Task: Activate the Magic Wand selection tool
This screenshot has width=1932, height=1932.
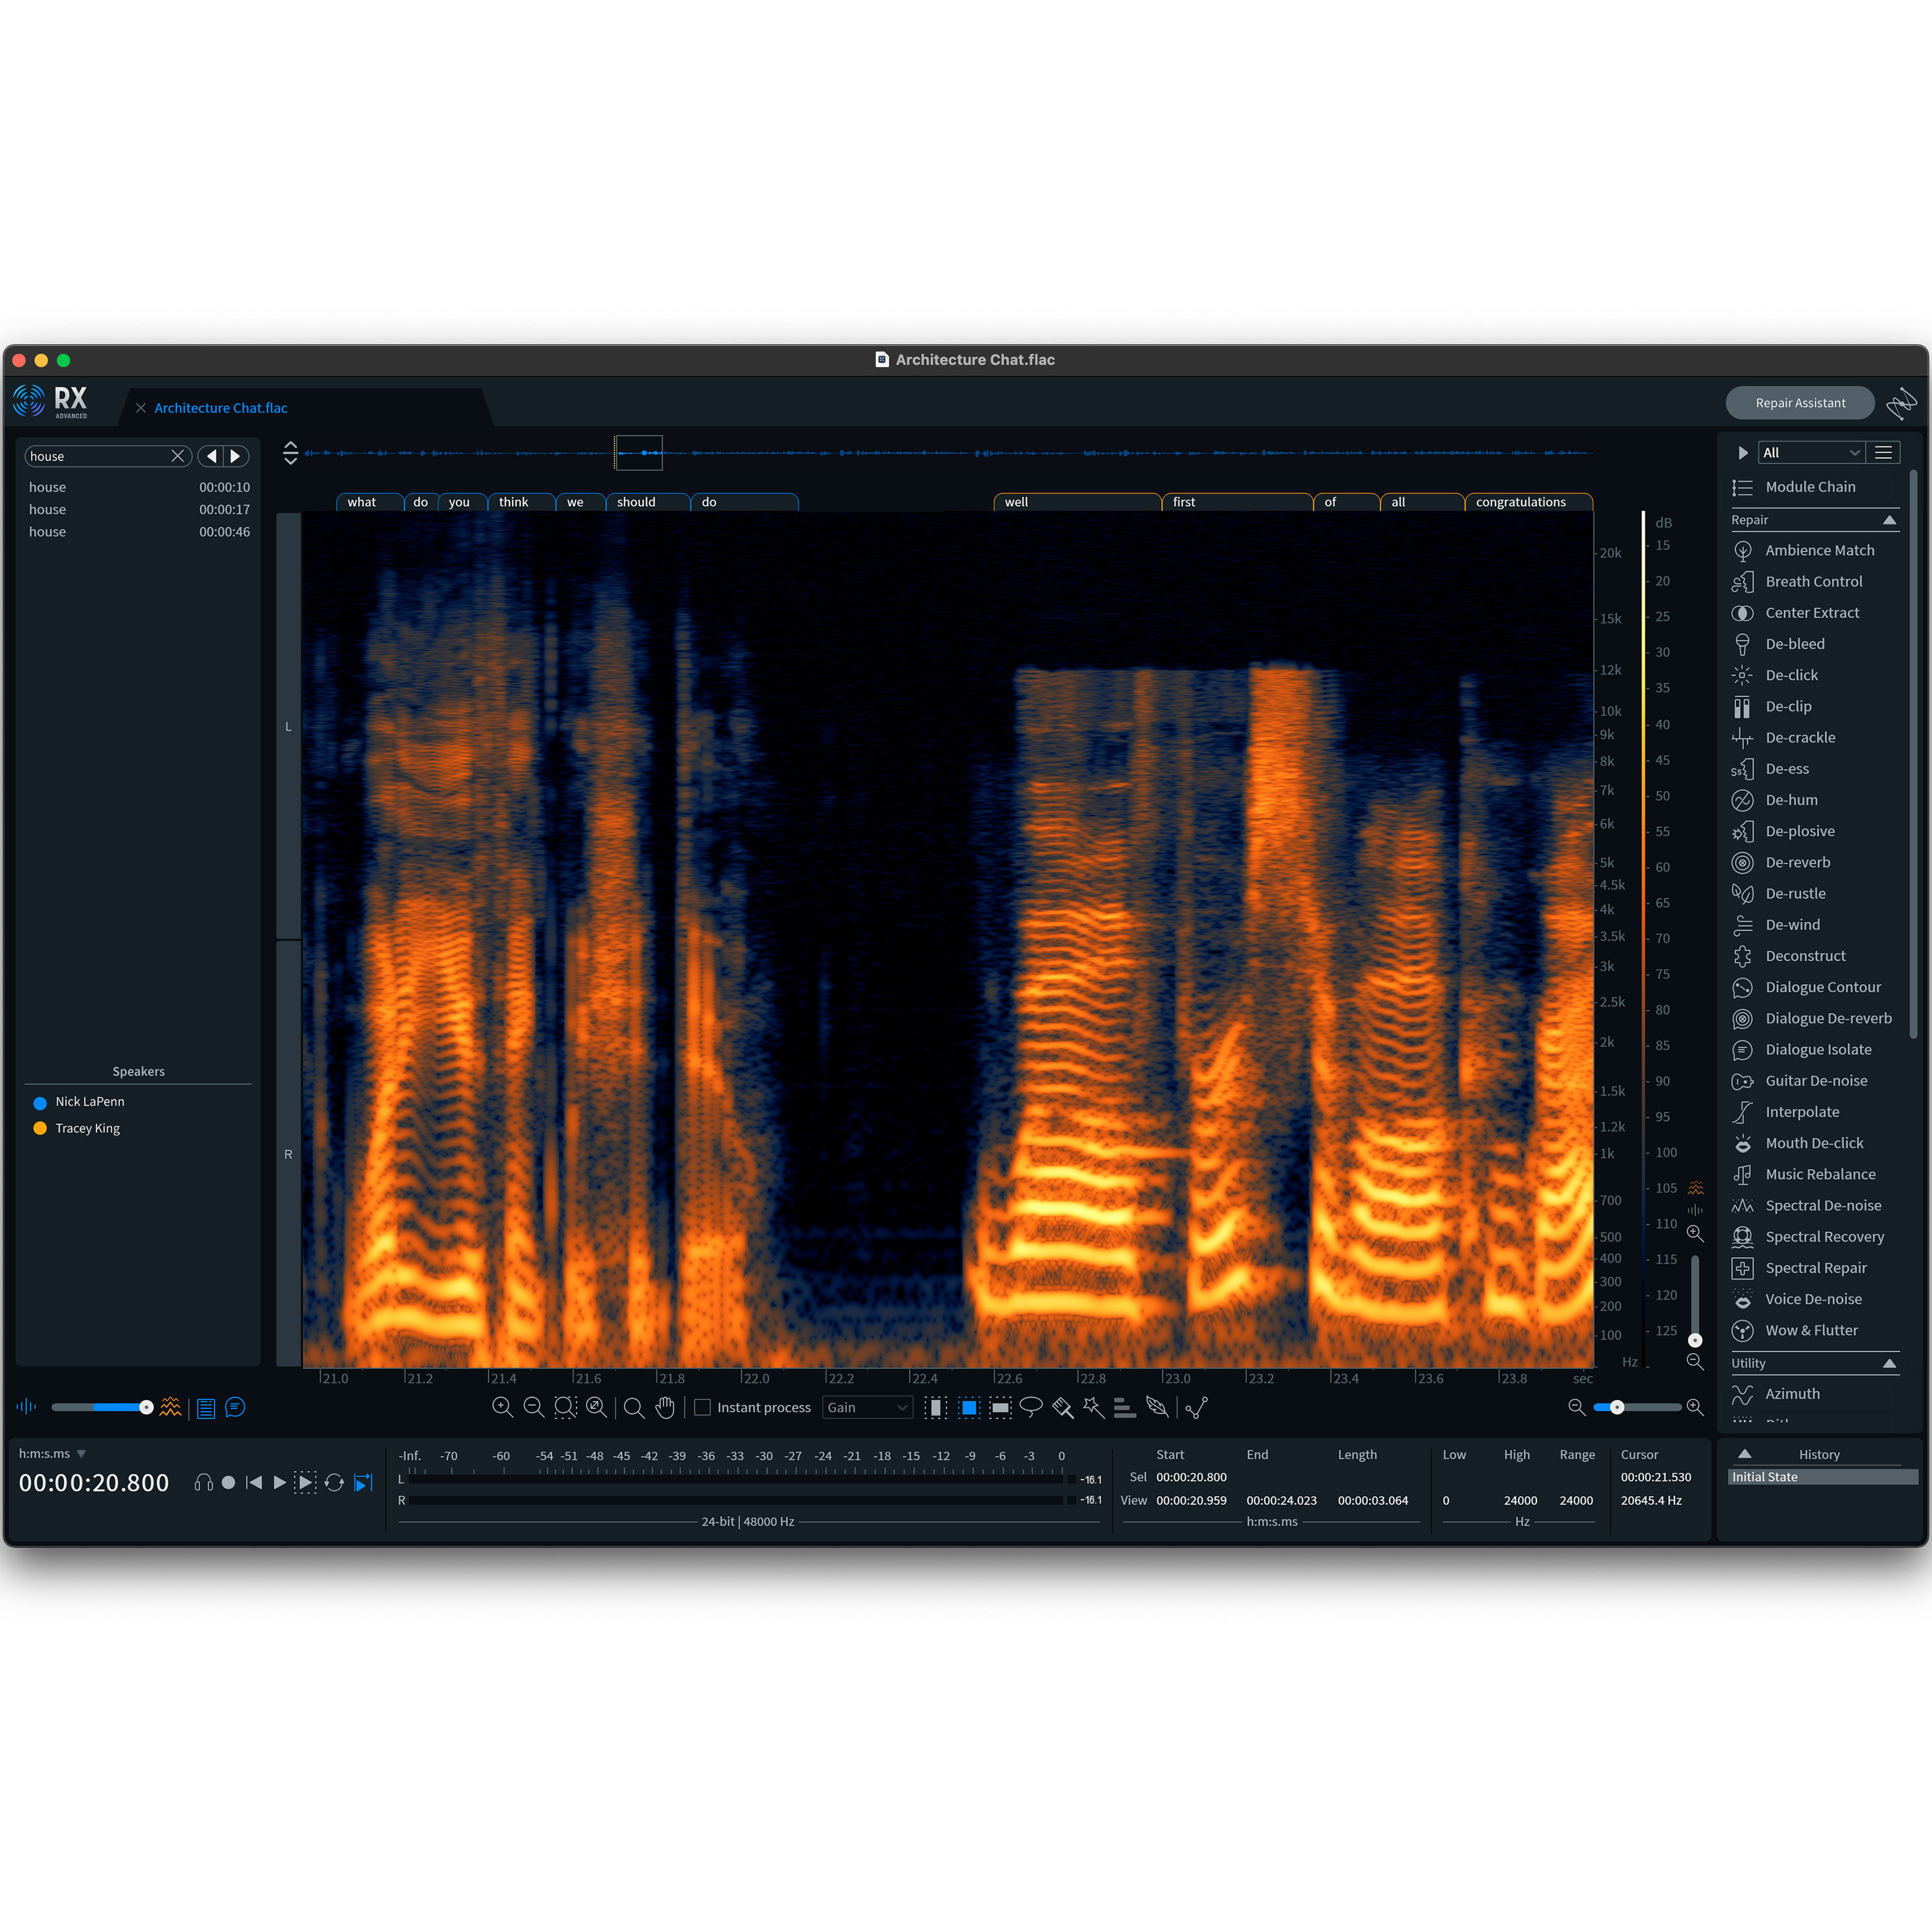Action: pyautogui.click(x=1094, y=1407)
